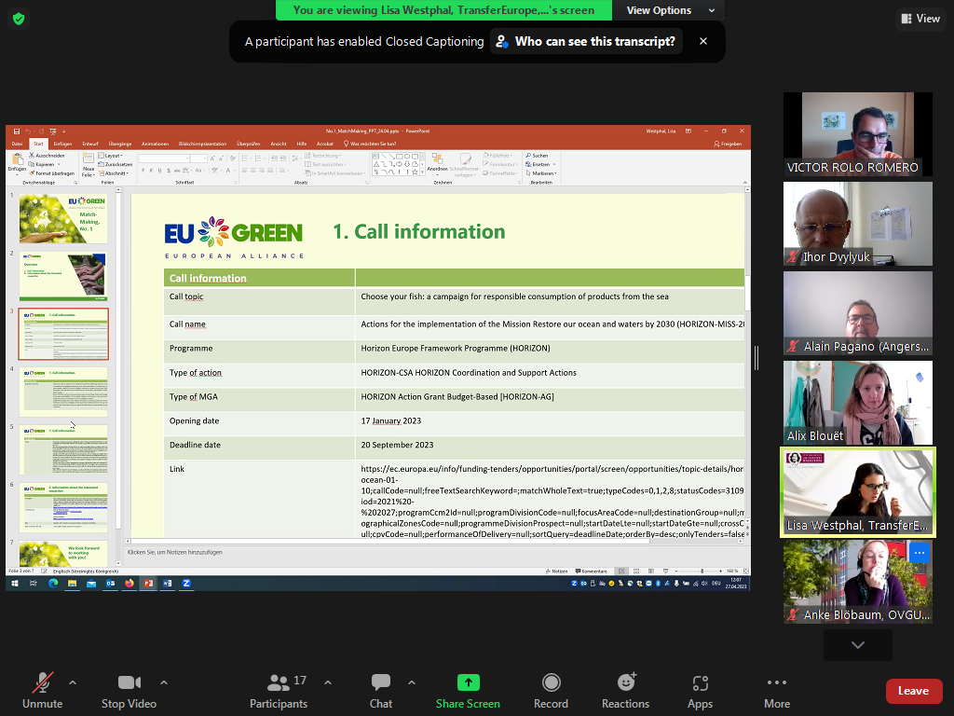This screenshot has width=954, height=716.
Task: Open Word from the shared taskbar
Action: [168, 584]
